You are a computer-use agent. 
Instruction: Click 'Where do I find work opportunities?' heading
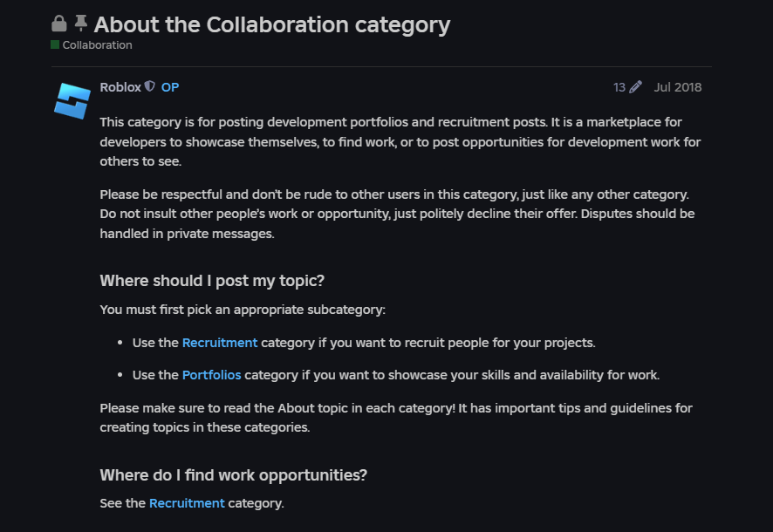click(x=233, y=474)
